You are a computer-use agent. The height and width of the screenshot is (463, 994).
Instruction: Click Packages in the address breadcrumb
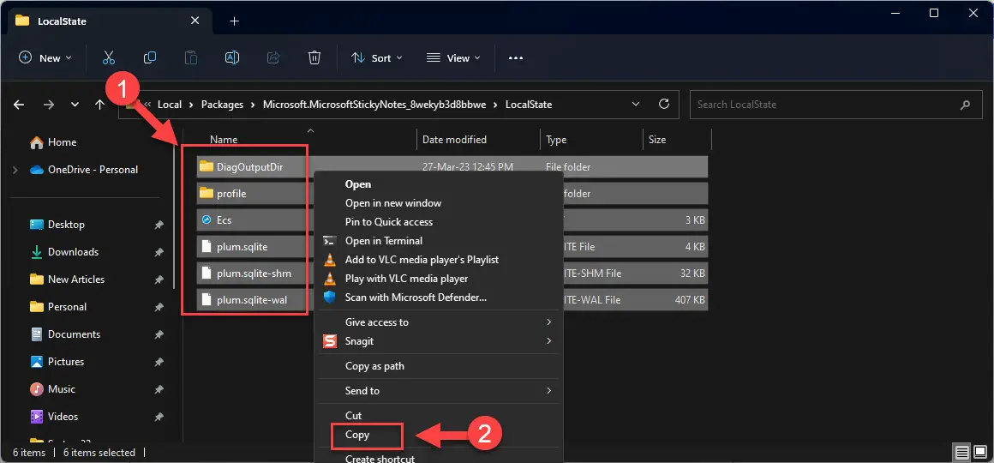coord(223,105)
